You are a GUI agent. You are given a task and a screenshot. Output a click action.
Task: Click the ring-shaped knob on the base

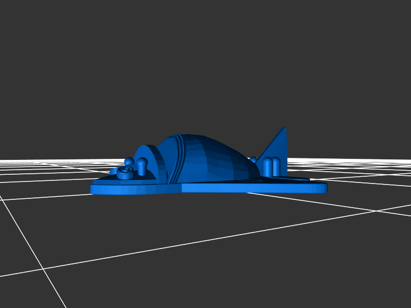[125, 173]
